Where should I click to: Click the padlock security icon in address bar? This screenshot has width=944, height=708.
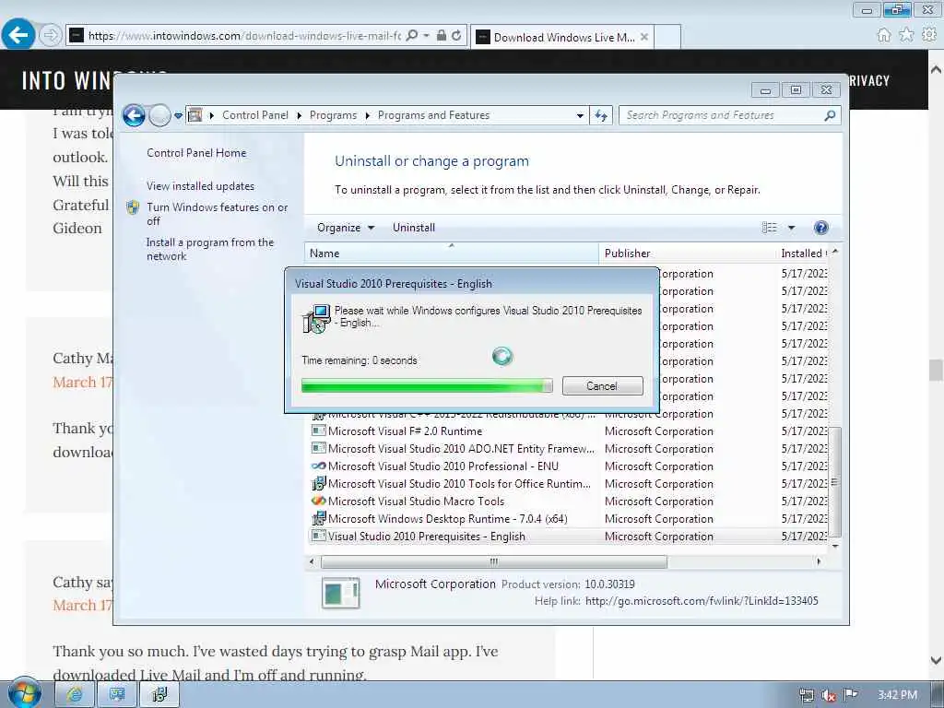coord(442,36)
